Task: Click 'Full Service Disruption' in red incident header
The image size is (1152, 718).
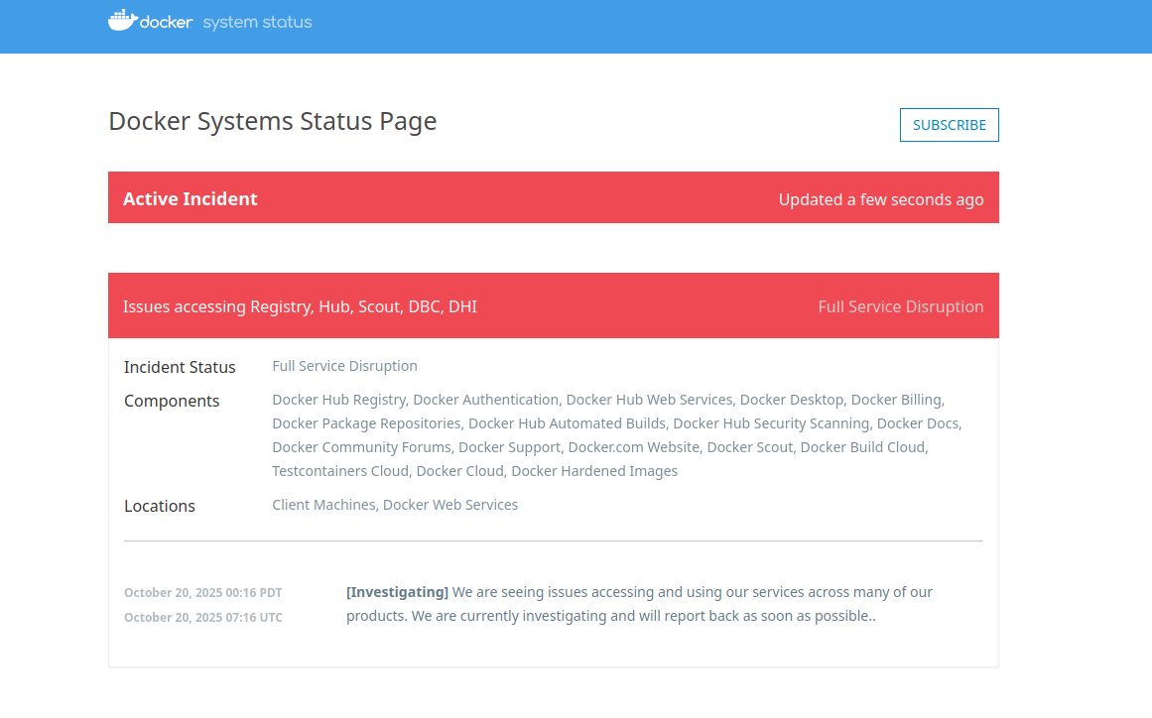Action: (901, 306)
